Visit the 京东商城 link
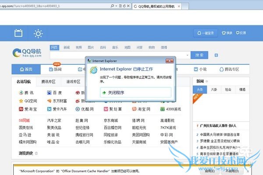This screenshot has height=175, width=263. [111, 120]
